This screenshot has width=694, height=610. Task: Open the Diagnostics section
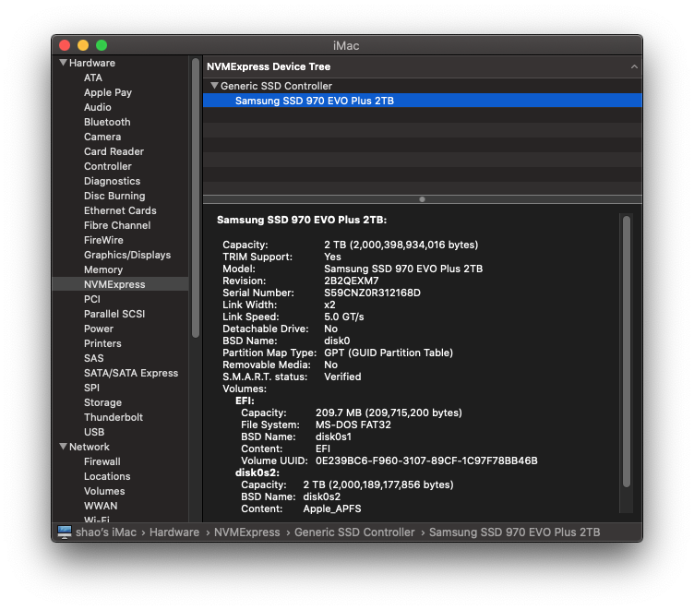point(112,181)
